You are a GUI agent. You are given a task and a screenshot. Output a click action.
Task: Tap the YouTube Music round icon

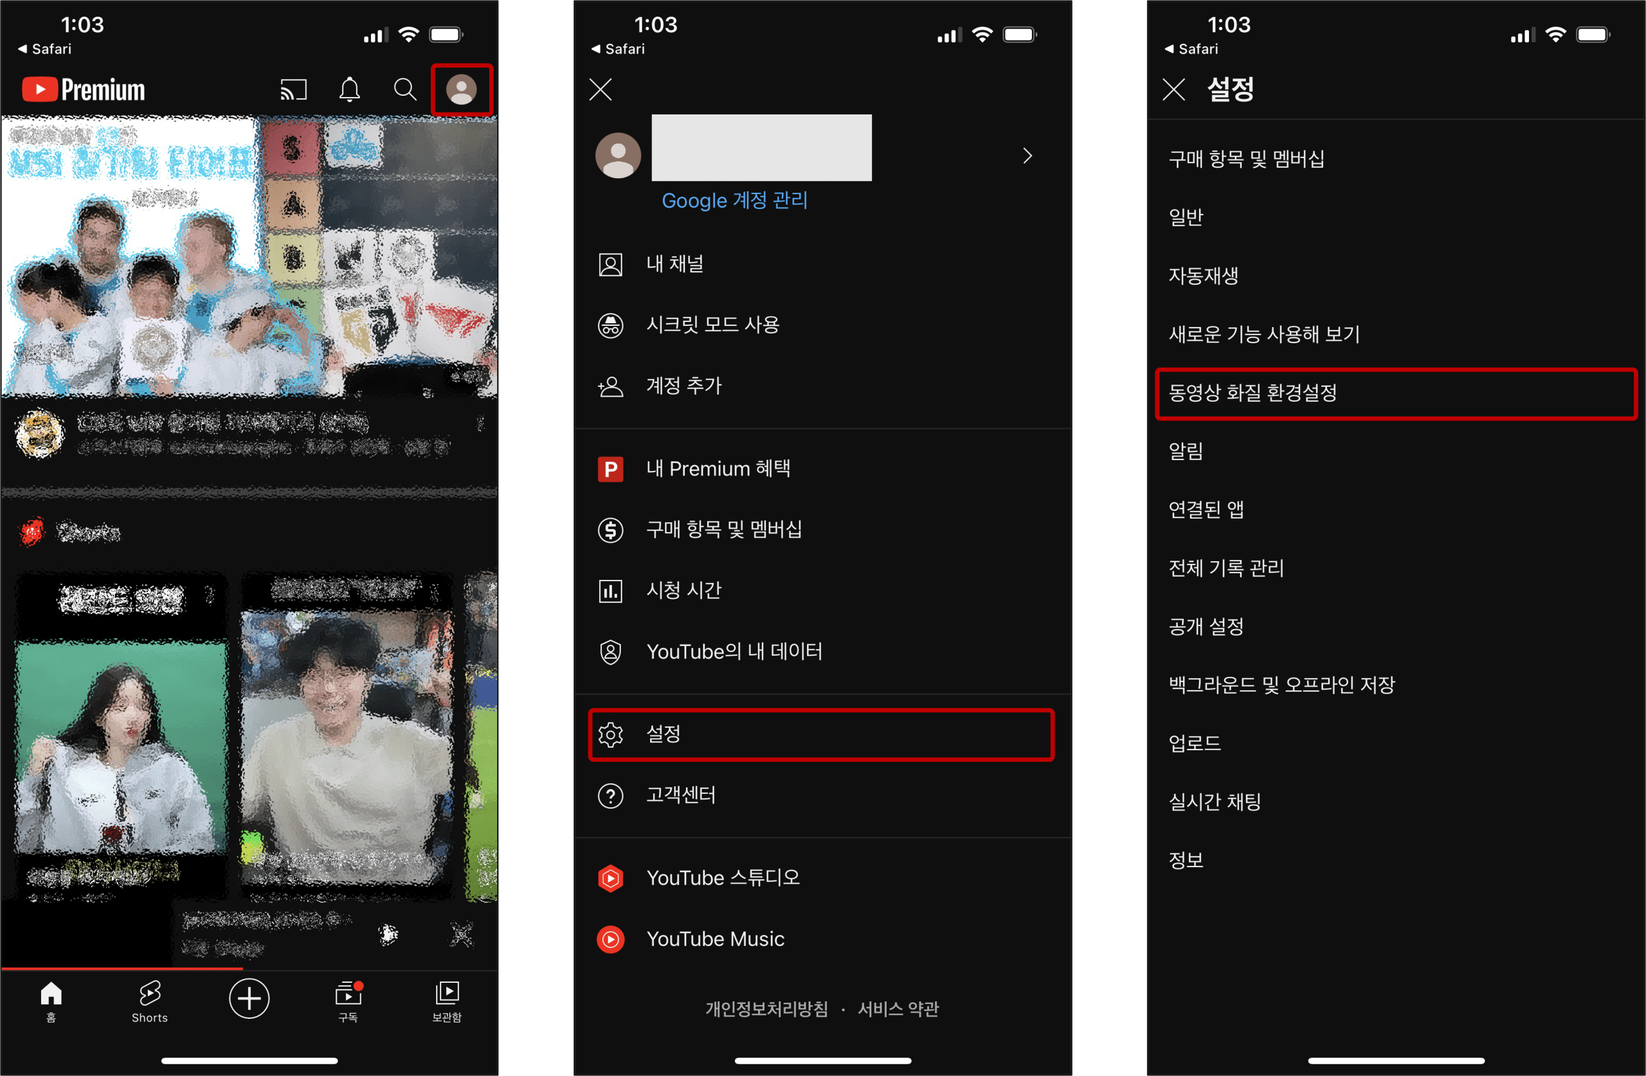[610, 939]
